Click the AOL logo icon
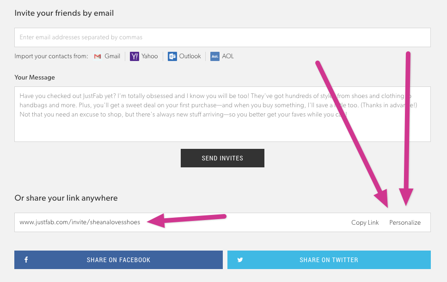This screenshot has height=282, width=447. [215, 56]
